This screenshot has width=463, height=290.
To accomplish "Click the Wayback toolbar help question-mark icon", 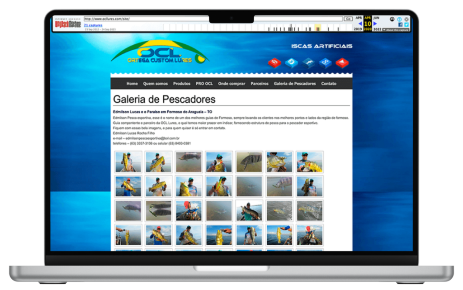I will (400, 19).
